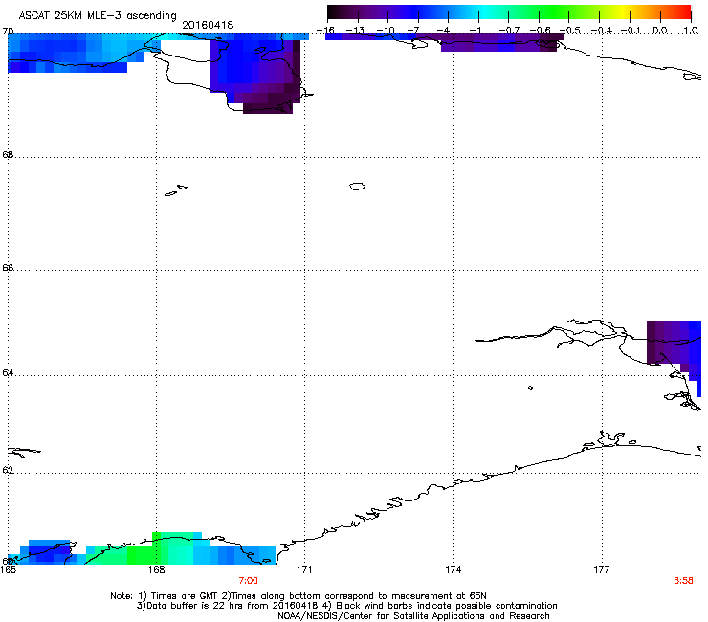Click the small round island outline near 68N 172E
The width and height of the screenshot is (708, 622).
point(357,186)
